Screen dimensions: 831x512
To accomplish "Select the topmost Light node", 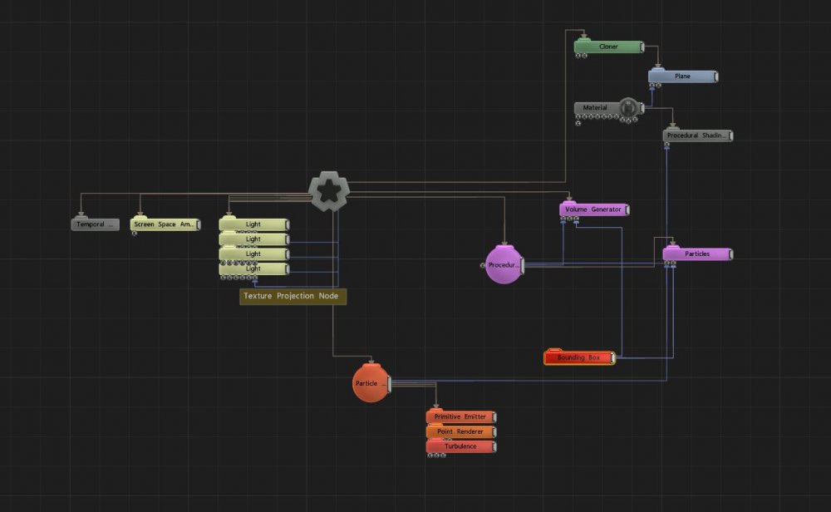I will (x=253, y=224).
